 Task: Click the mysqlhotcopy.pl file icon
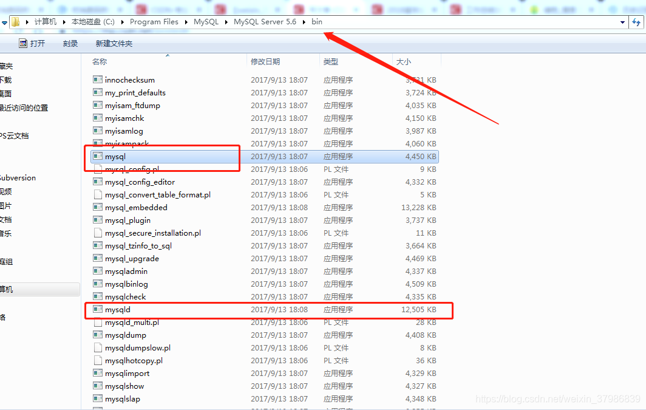(98, 360)
